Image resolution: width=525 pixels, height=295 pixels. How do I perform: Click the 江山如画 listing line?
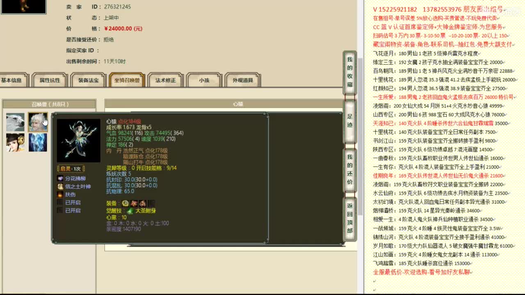coord(437,254)
